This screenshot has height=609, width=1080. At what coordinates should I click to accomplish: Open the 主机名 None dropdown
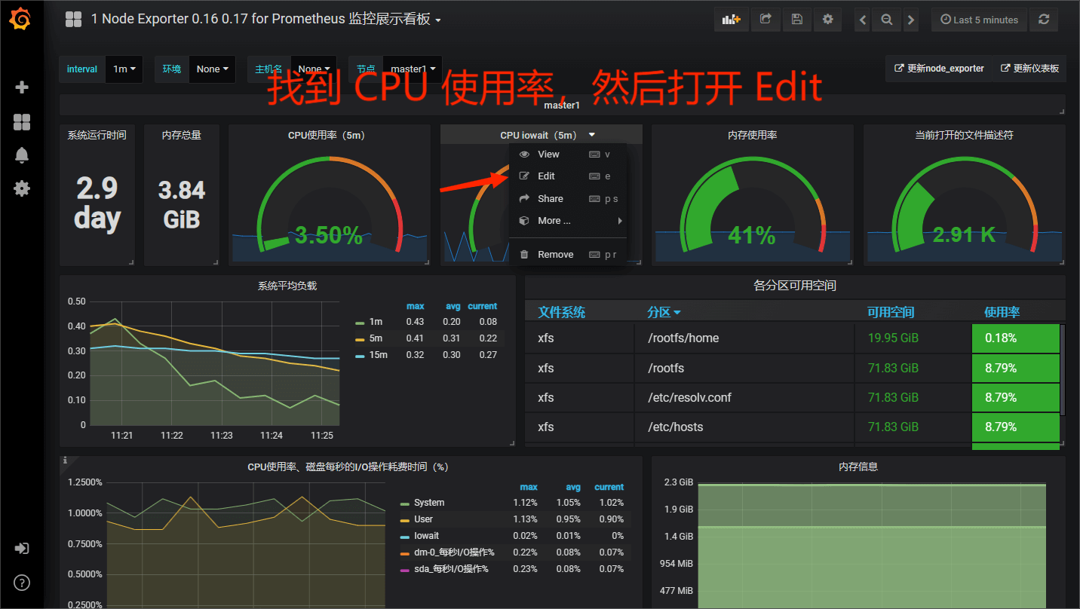pyautogui.click(x=314, y=69)
